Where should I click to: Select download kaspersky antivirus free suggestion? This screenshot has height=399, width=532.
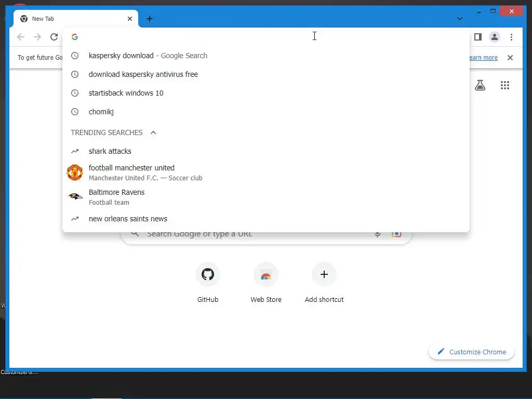pyautogui.click(x=266, y=74)
